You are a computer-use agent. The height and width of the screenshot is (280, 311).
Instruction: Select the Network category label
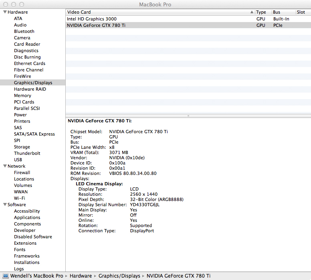tap(16, 166)
